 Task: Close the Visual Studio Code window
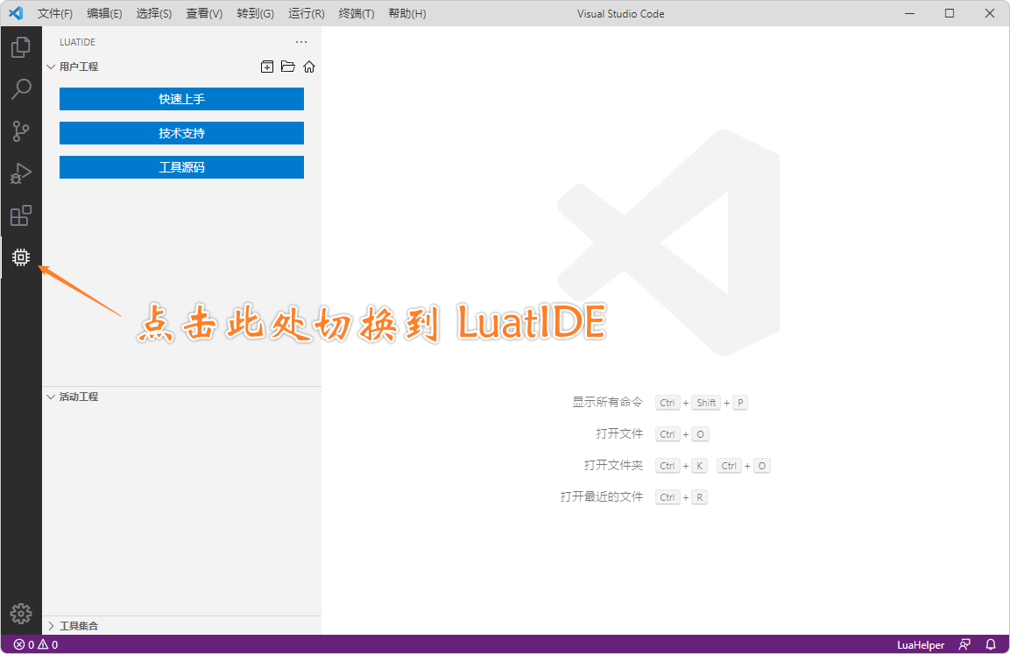[x=989, y=13]
